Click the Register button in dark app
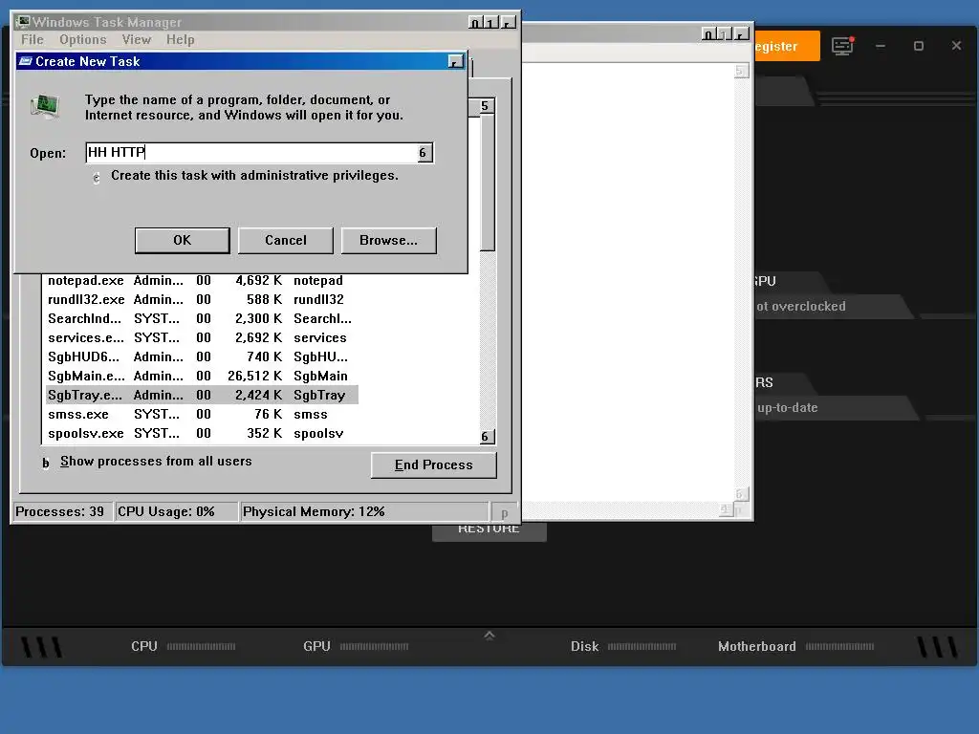 point(787,46)
